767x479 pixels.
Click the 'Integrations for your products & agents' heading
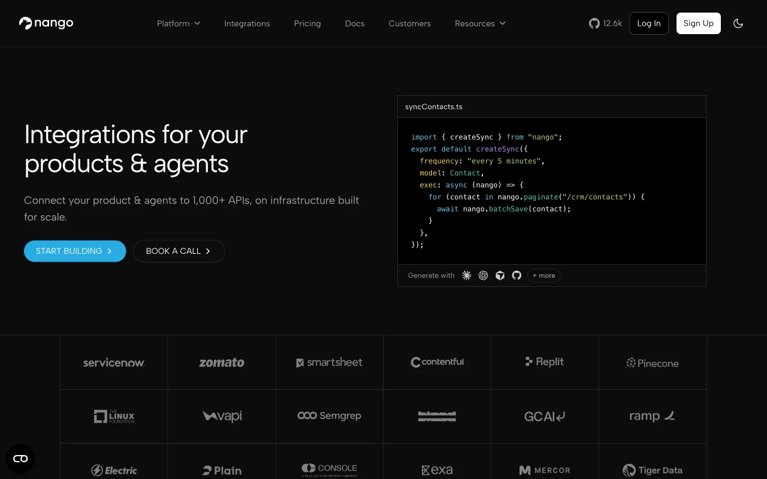[x=136, y=148]
